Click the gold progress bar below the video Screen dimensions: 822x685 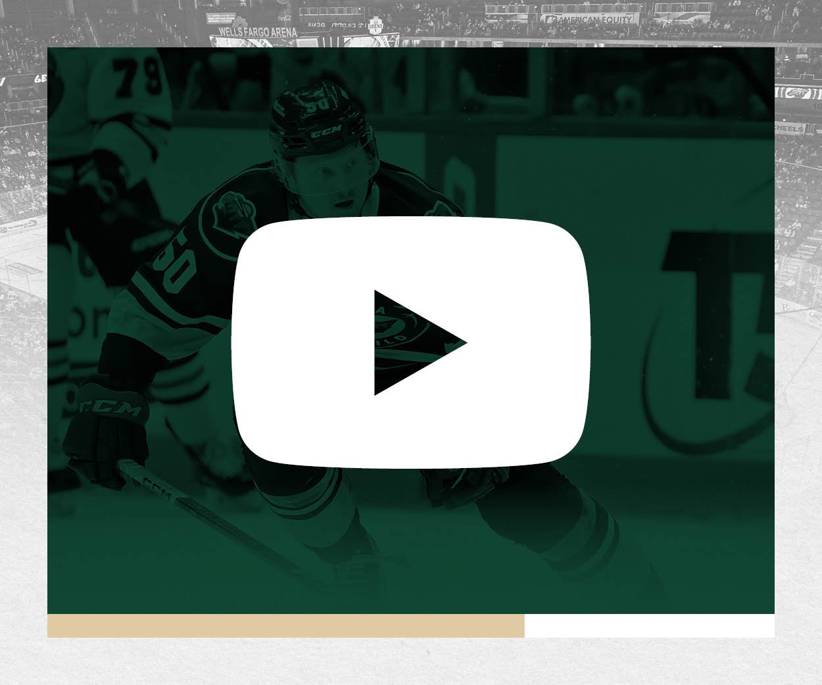tap(283, 623)
